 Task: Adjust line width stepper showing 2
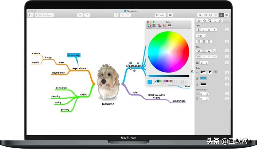pos(207,63)
